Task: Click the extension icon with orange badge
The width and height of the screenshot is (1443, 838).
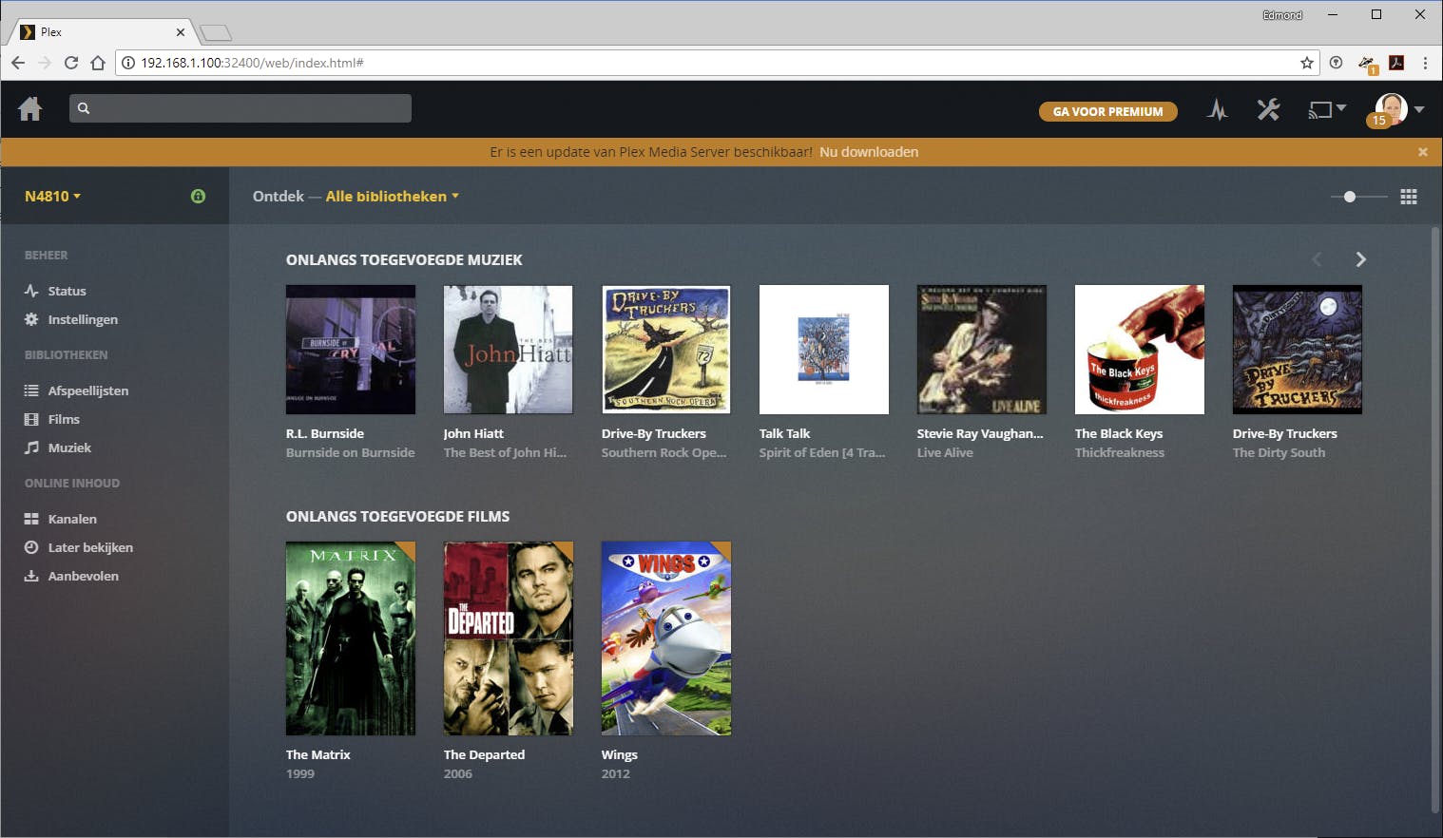Action: (1367, 64)
